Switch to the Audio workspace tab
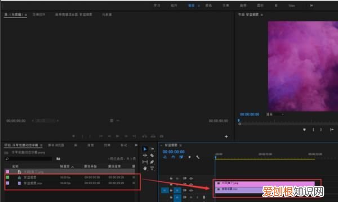Image resolution: width=338 pixels, height=202 pixels. click(243, 6)
